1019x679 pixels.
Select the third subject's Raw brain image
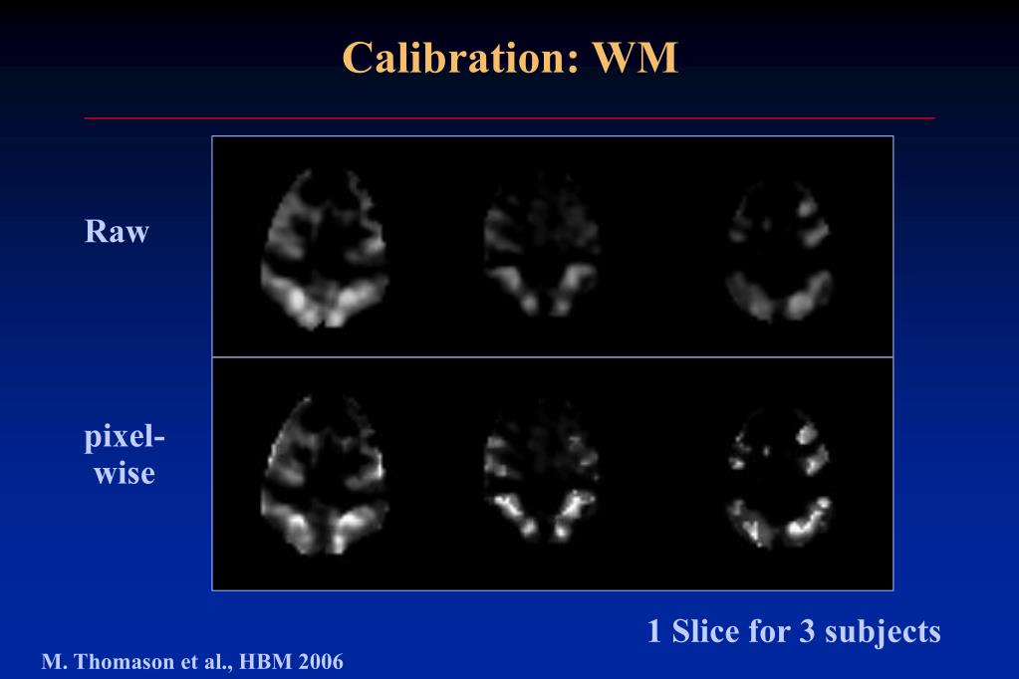[779, 252]
